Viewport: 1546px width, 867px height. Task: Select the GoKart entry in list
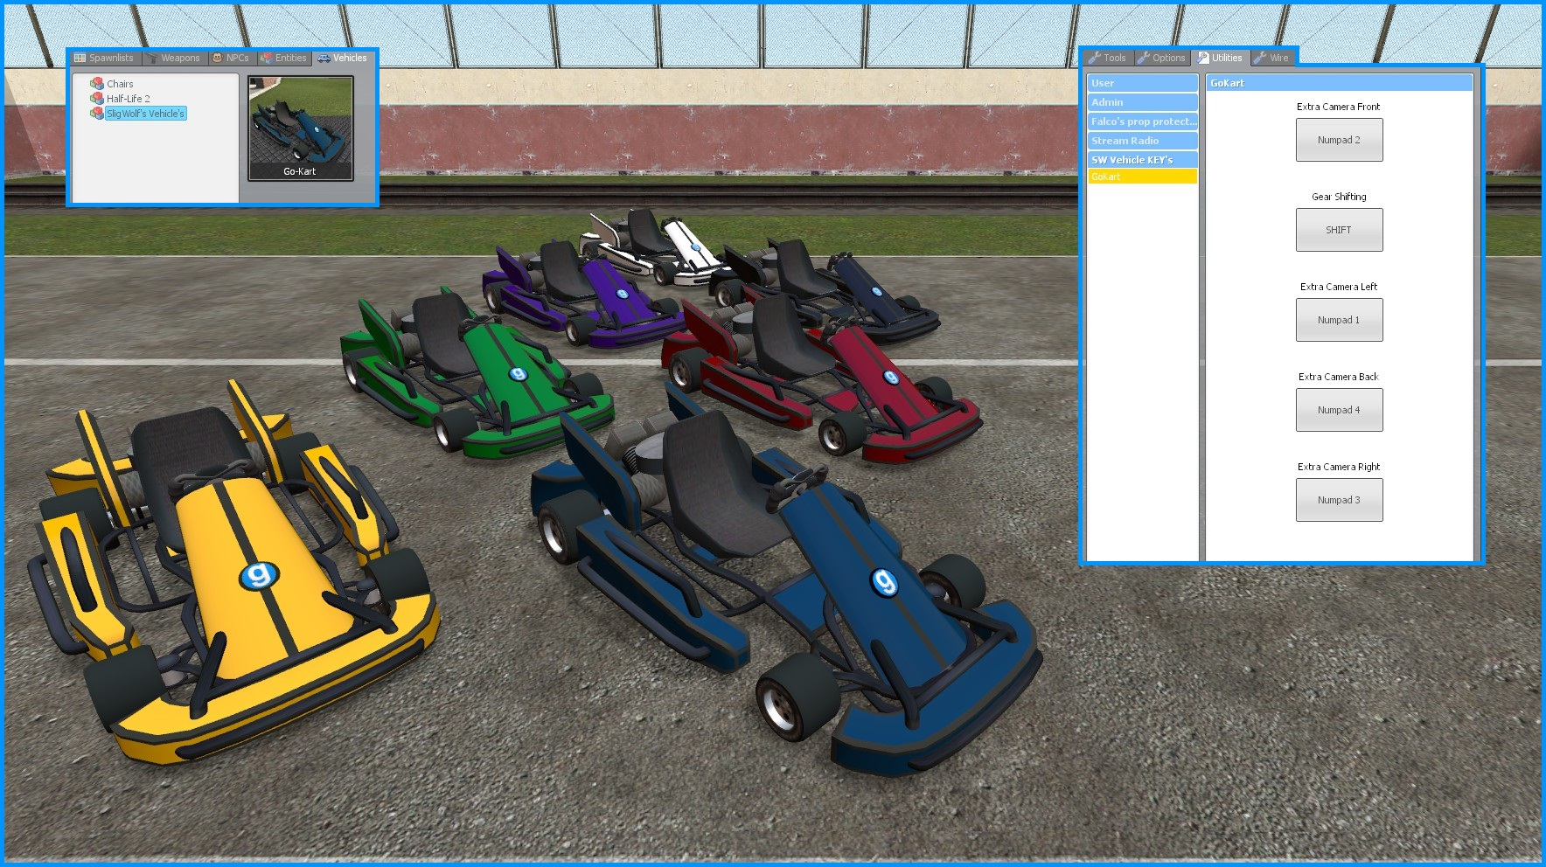[1142, 177]
